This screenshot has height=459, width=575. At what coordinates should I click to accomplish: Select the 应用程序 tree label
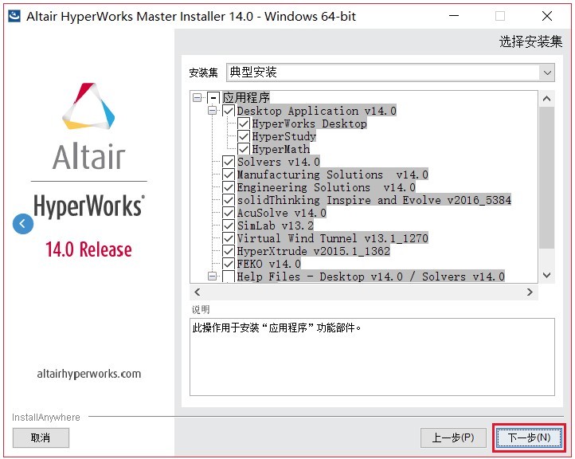coord(246,97)
